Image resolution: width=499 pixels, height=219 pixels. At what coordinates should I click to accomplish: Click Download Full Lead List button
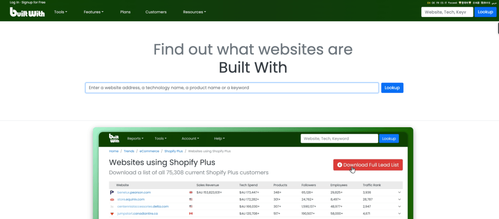[x=368, y=165]
